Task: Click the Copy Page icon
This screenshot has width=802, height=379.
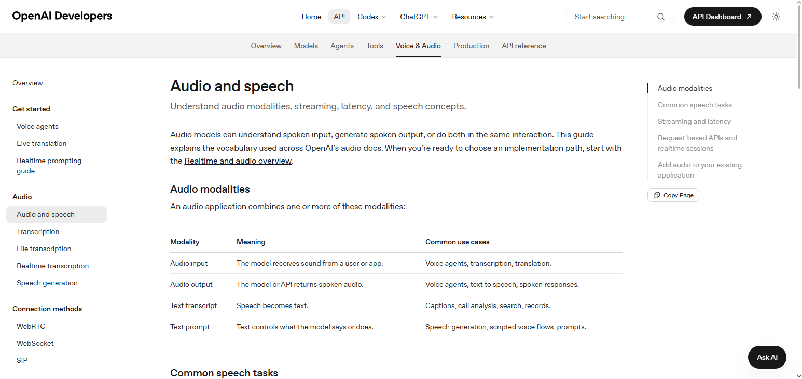Action: pos(657,195)
